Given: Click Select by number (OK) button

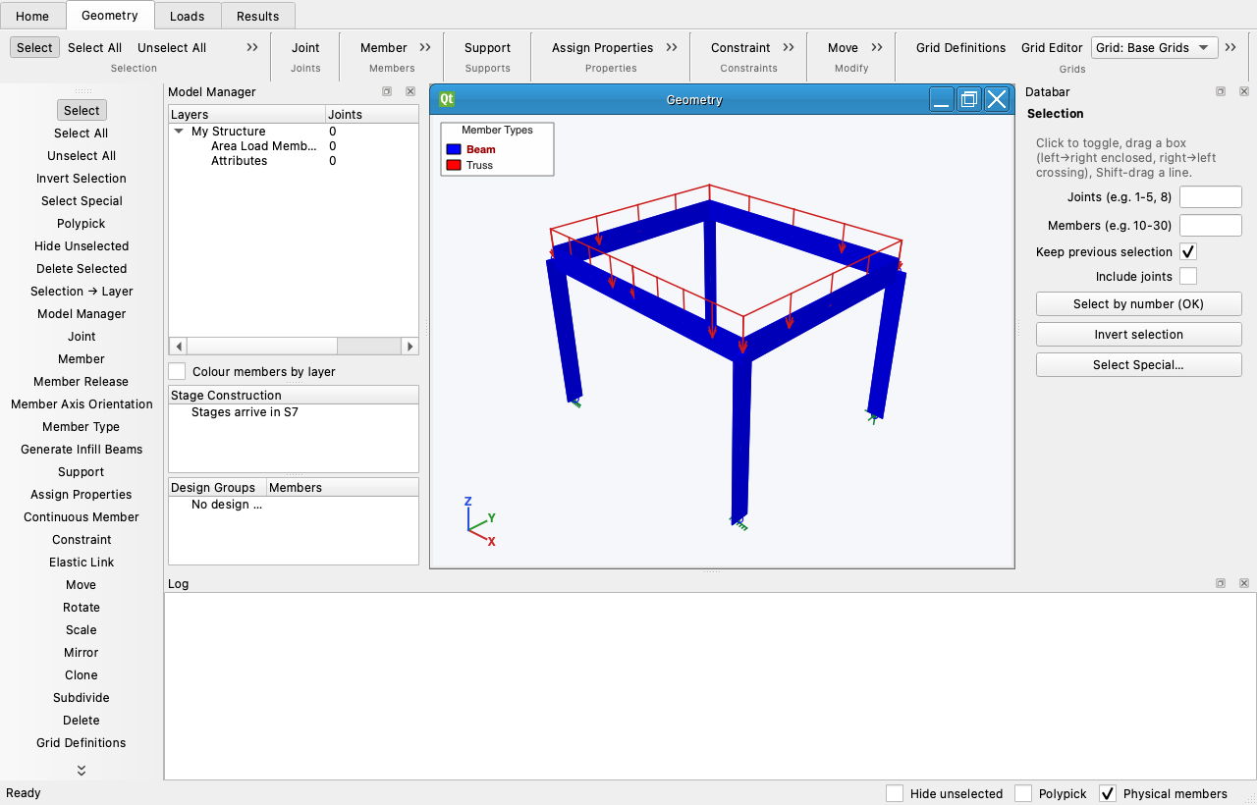Looking at the screenshot, I should 1138,303.
